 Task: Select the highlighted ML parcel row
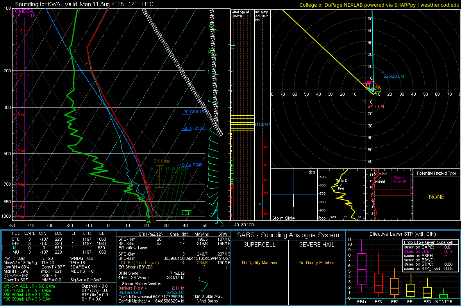click(x=59, y=248)
